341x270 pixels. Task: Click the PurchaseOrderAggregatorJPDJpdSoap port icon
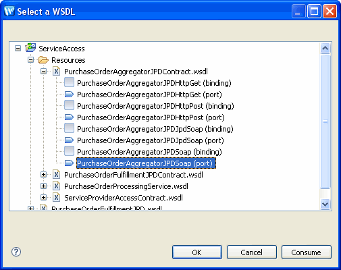pos(69,140)
